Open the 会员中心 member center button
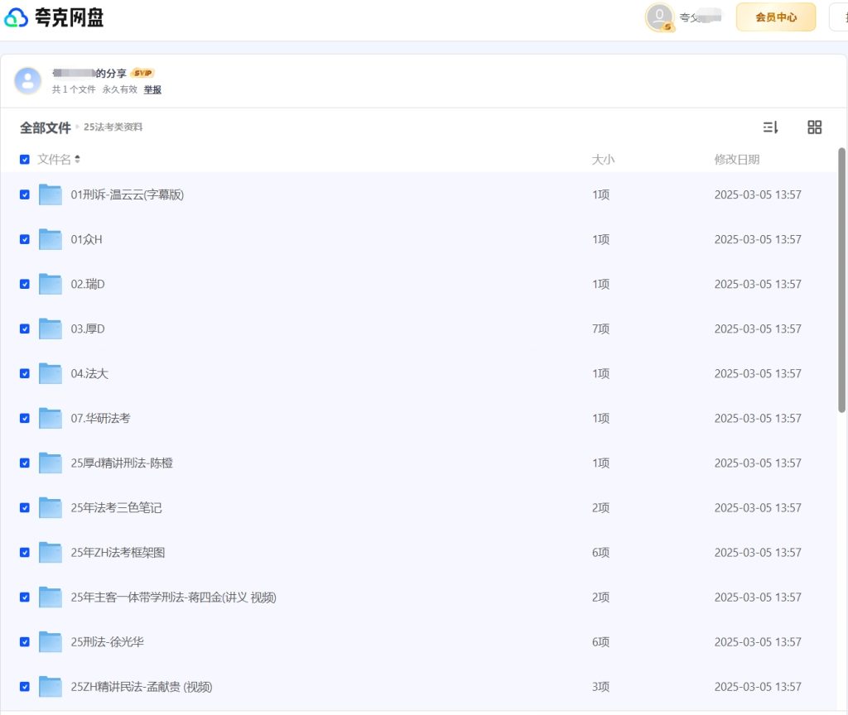The width and height of the screenshot is (848, 715). point(776,17)
